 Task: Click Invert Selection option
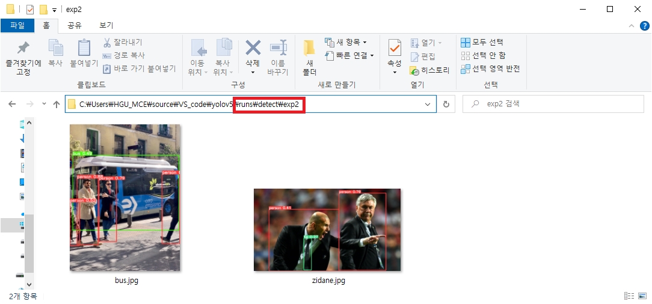pyautogui.click(x=490, y=69)
